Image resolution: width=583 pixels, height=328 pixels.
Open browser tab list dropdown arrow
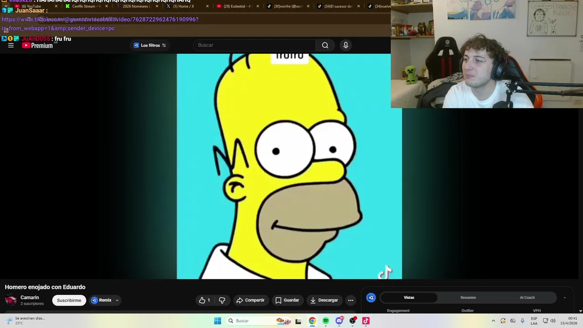(x=5, y=6)
